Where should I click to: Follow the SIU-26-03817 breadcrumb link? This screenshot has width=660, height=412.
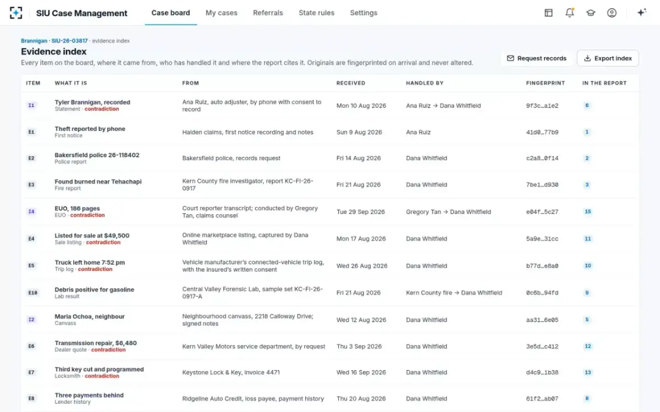point(69,41)
